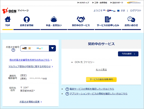Open the サービスのお申し込み document icon

[x=108, y=19]
